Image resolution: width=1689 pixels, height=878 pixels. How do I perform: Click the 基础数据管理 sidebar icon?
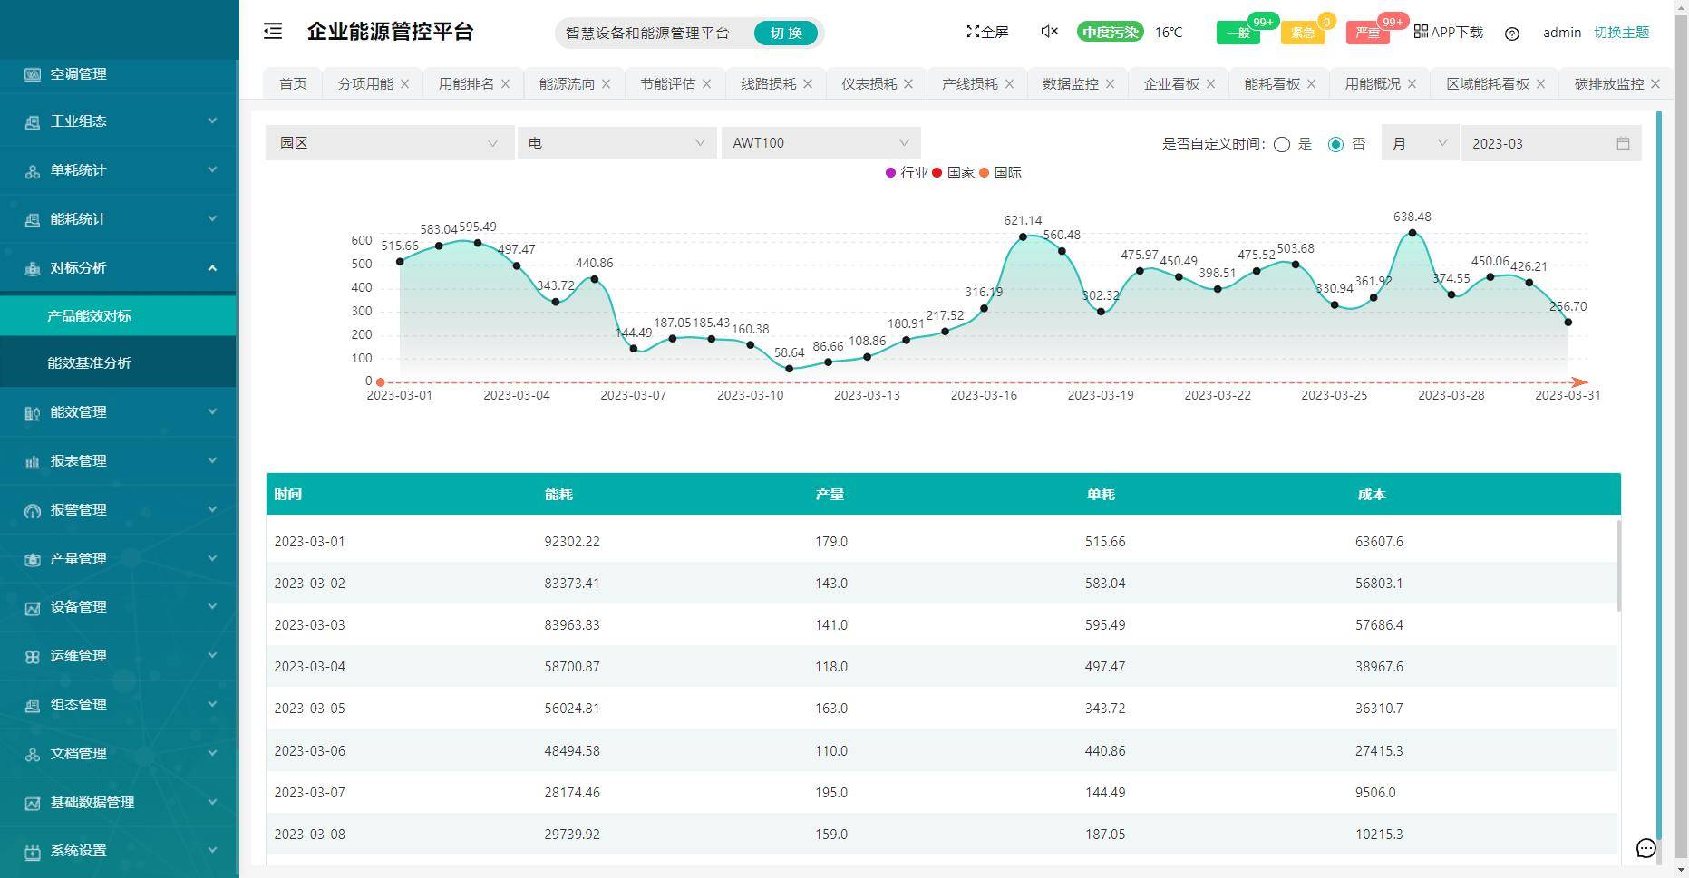coord(33,803)
